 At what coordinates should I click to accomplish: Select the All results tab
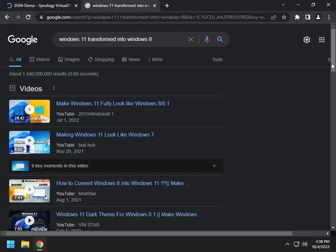15,59
